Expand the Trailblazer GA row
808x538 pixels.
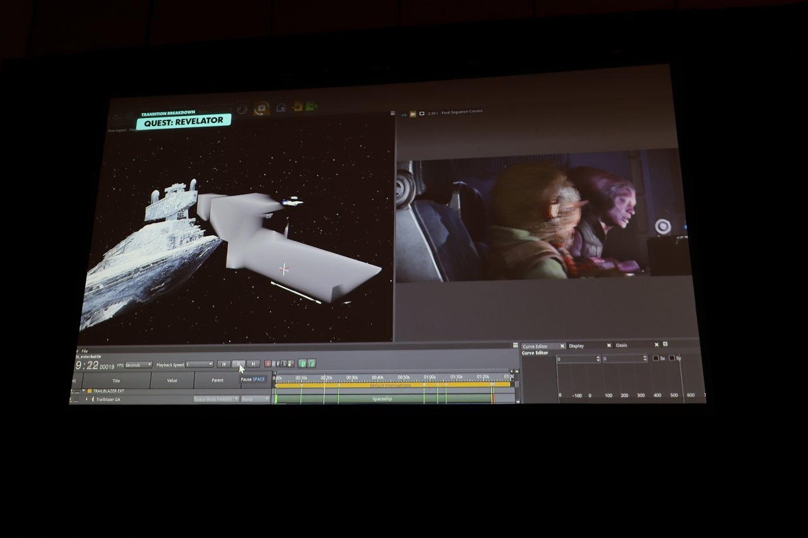point(86,399)
